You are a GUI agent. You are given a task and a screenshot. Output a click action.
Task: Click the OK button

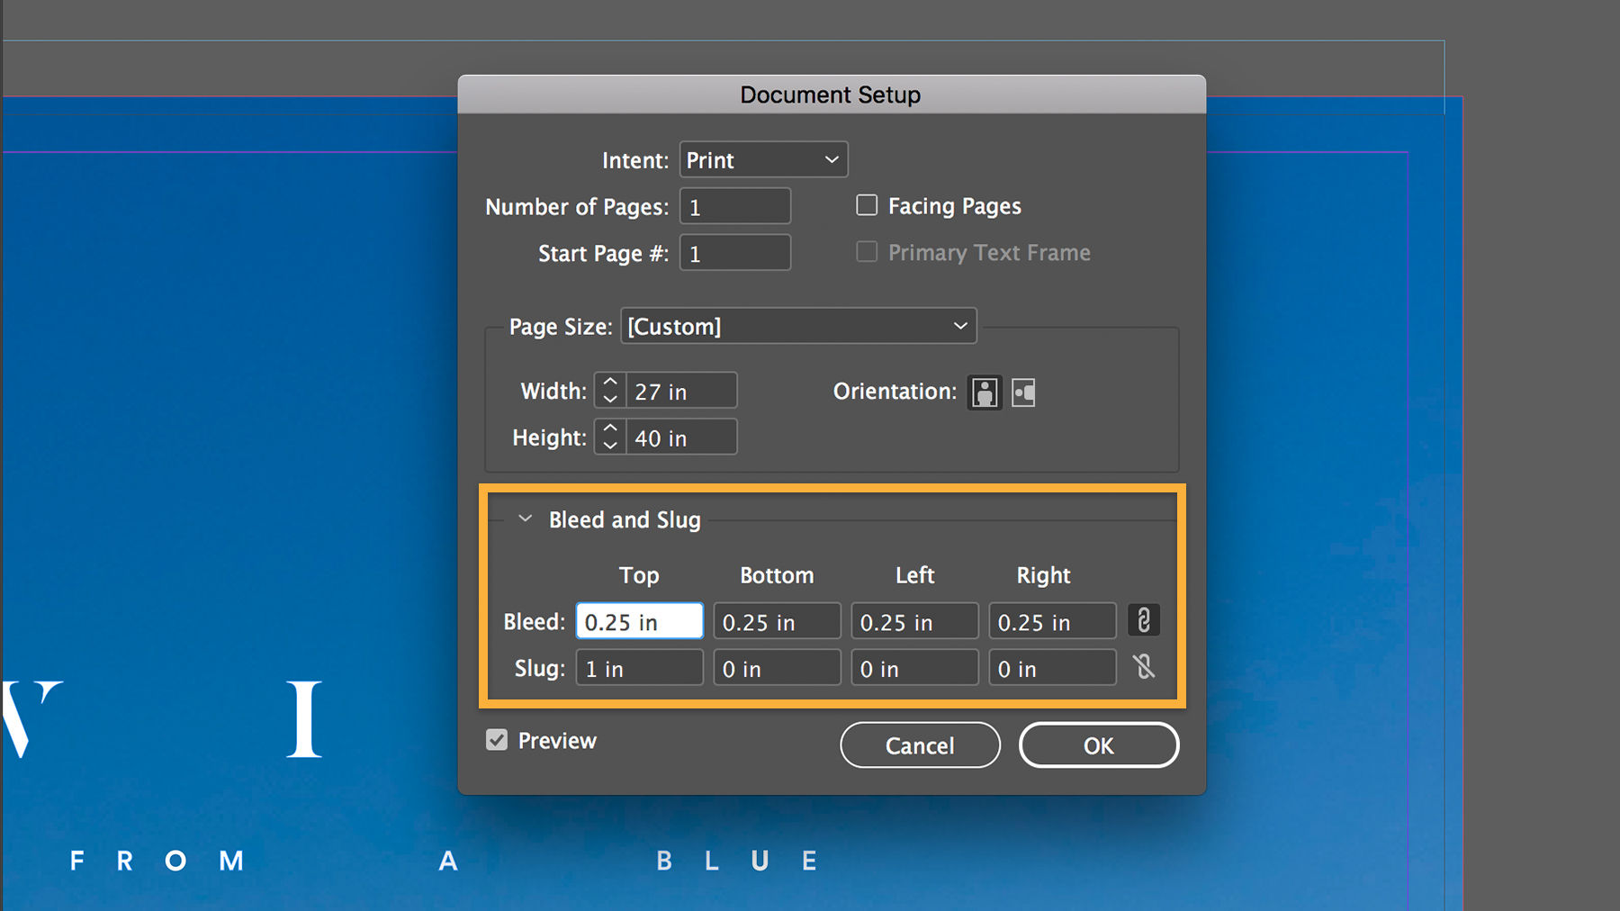pos(1098,744)
